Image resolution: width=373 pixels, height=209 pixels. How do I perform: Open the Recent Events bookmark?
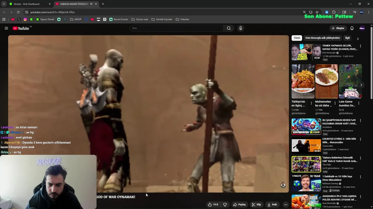point(119,19)
